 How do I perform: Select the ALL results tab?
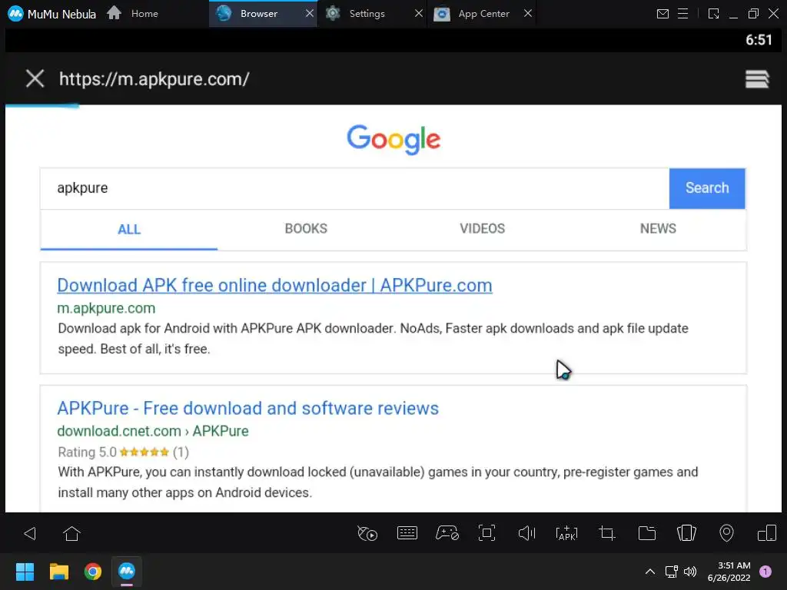tap(129, 229)
